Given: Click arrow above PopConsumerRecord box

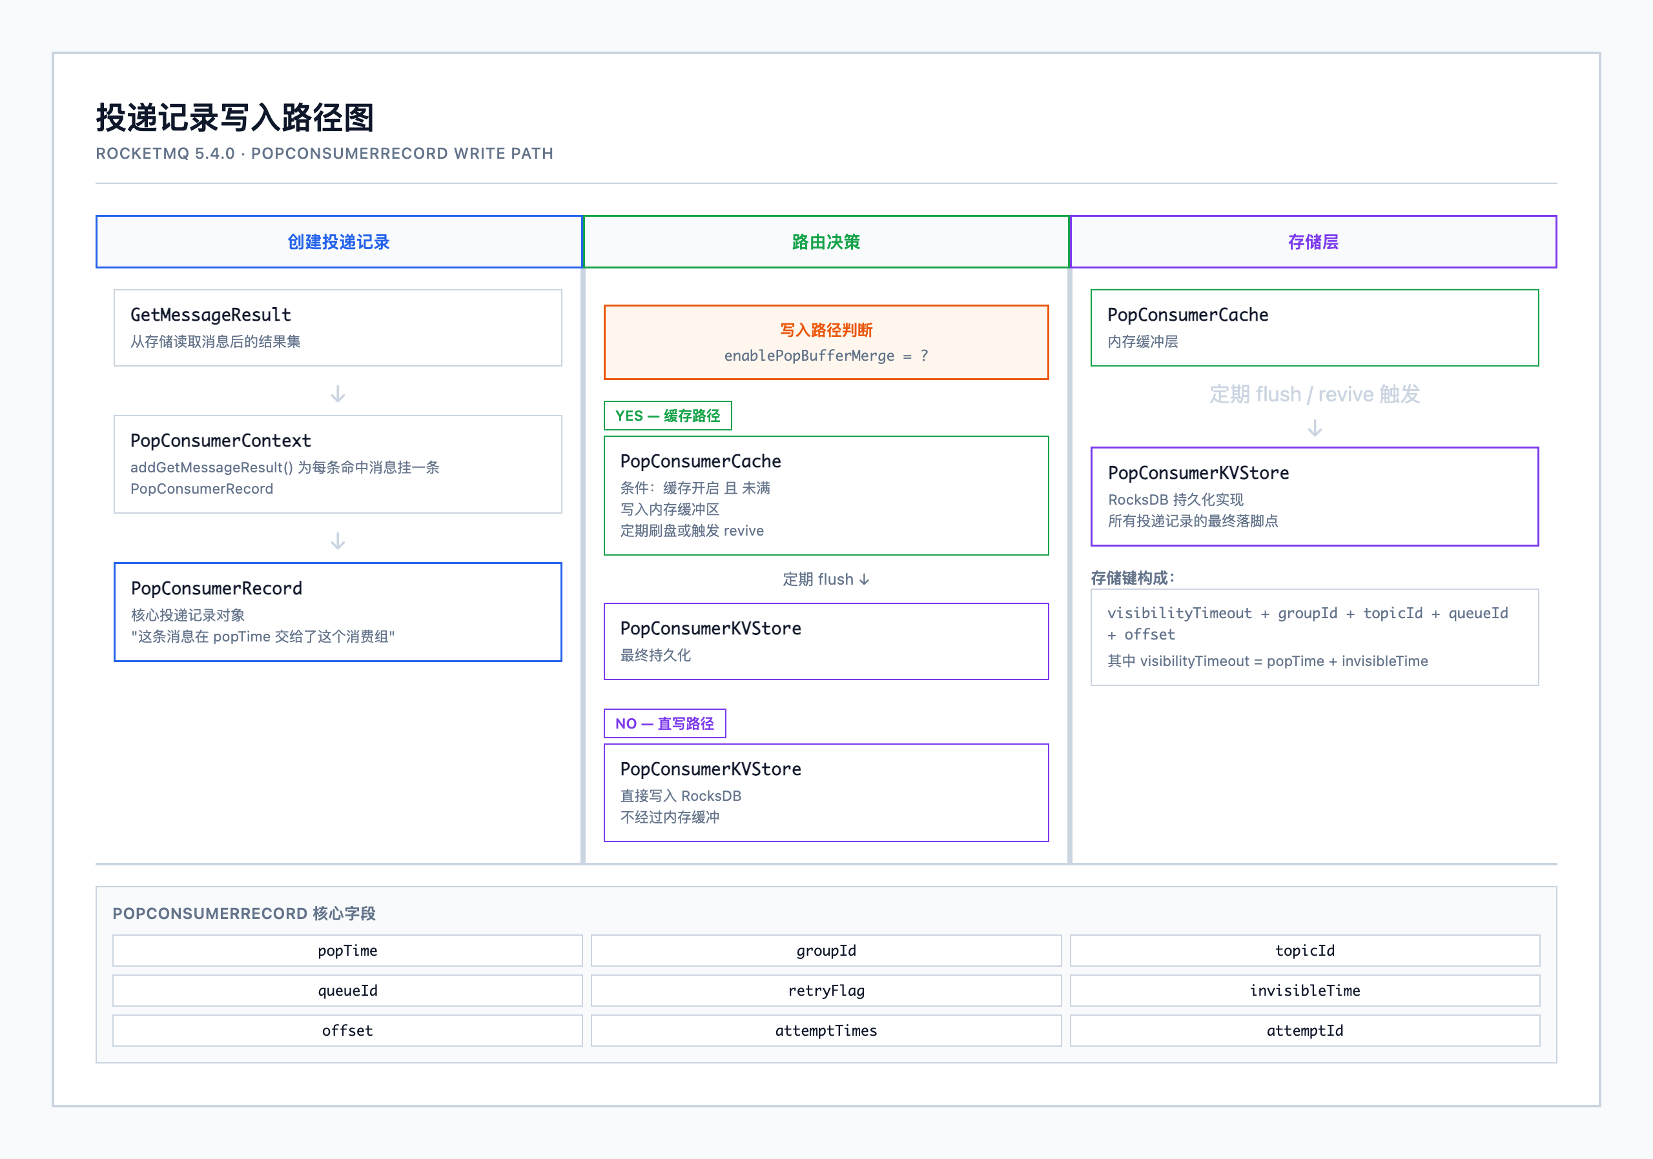Looking at the screenshot, I should click(338, 541).
